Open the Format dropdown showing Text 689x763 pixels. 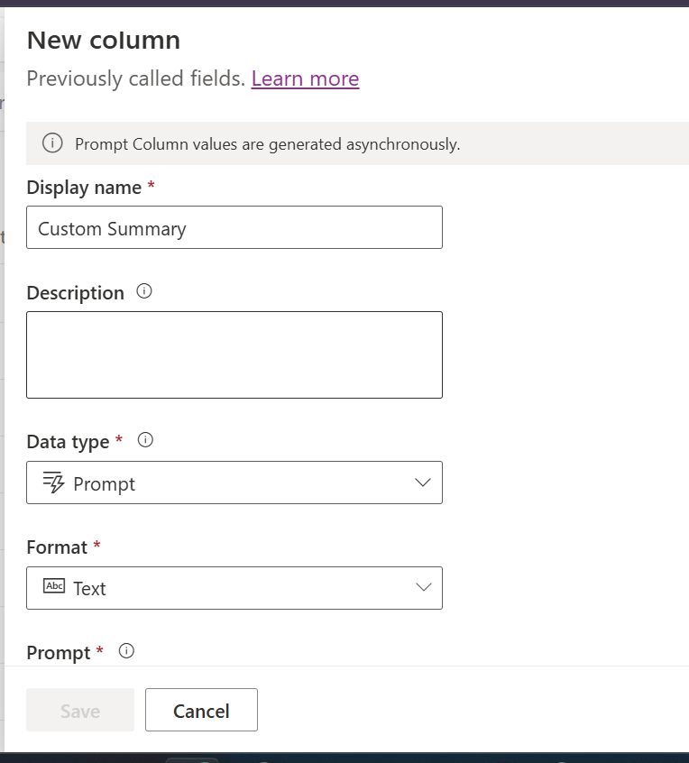[x=234, y=588]
